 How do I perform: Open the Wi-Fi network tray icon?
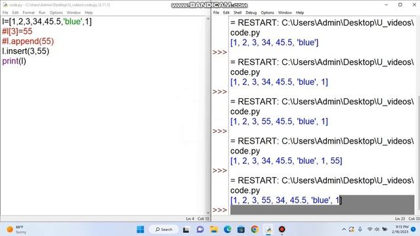[370, 229]
